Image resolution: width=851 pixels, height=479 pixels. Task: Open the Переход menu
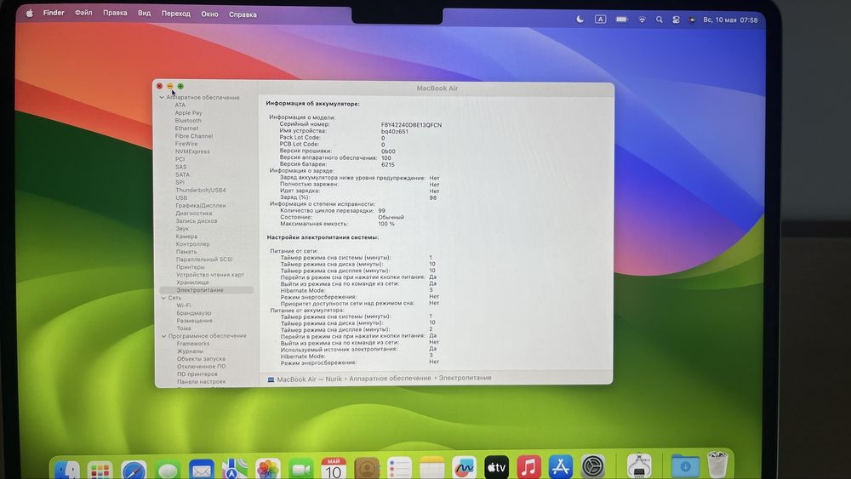pyautogui.click(x=176, y=14)
